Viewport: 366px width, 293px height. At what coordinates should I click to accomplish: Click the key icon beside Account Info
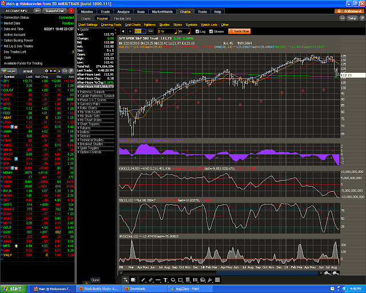coord(37,11)
